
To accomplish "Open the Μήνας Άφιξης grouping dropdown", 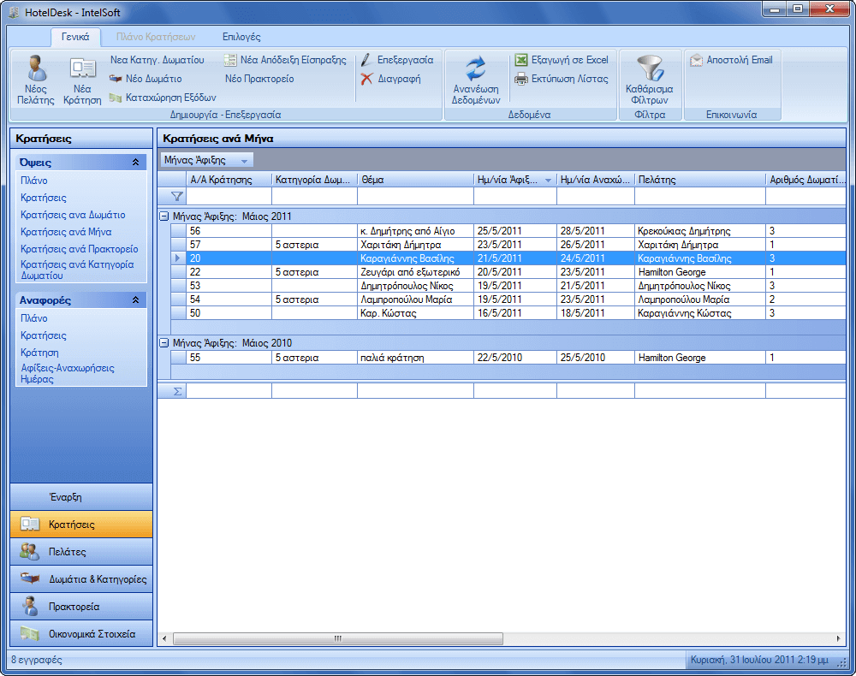I will [244, 161].
